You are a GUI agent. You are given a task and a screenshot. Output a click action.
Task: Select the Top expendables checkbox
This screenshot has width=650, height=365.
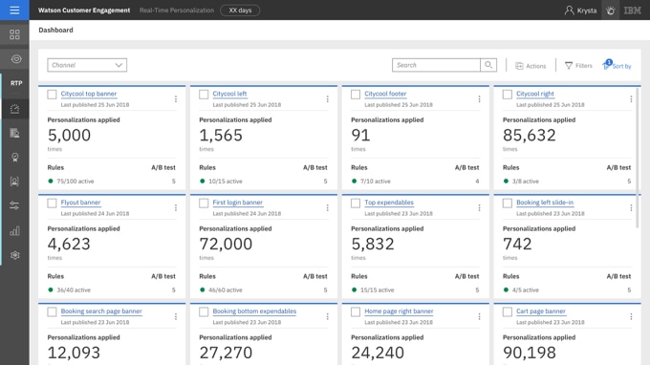356,203
